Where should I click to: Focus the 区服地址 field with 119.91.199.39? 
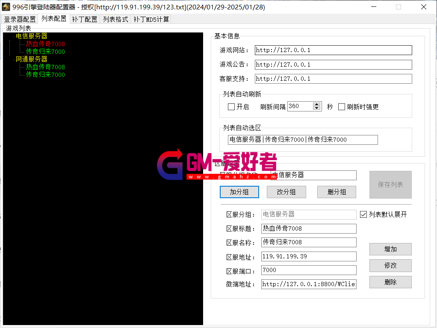point(309,256)
